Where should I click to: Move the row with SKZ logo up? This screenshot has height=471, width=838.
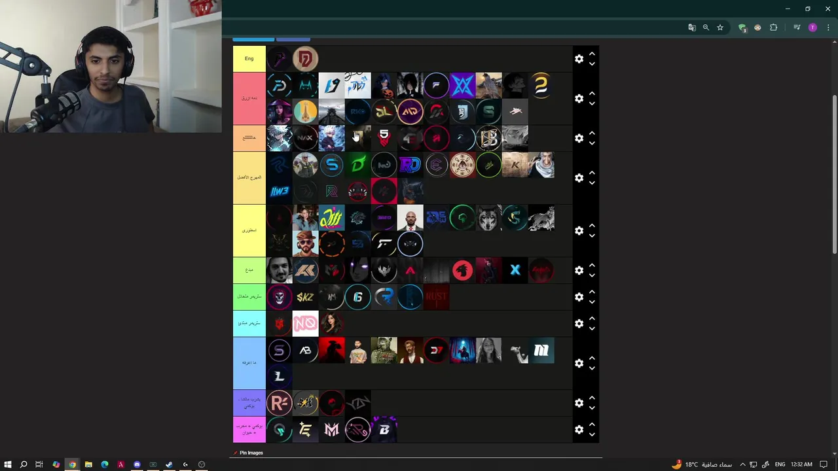[x=592, y=292]
